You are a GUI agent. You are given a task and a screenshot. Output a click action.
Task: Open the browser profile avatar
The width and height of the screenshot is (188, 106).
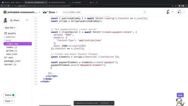coord(183,6)
